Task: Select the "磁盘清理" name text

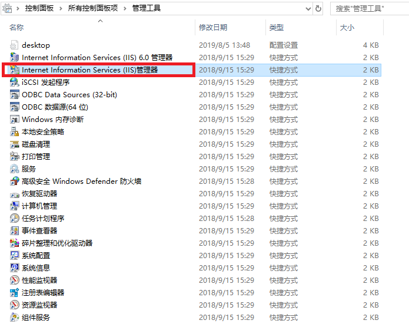Action: click(x=36, y=144)
